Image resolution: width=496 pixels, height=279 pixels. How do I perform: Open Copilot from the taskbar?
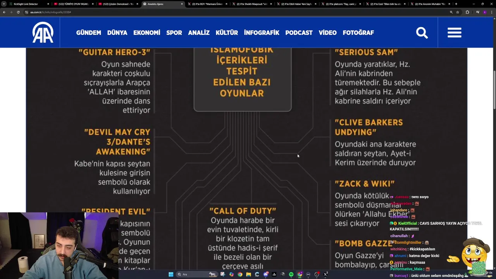[231, 274]
